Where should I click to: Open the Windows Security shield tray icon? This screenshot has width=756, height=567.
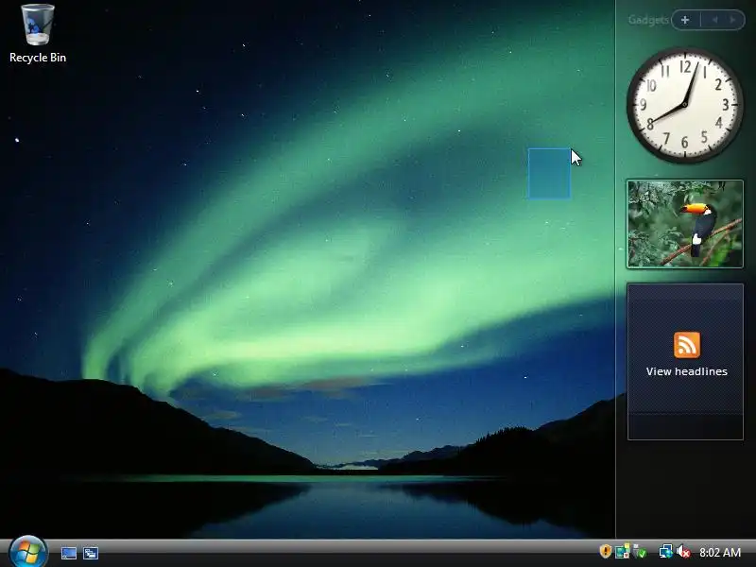(606, 551)
